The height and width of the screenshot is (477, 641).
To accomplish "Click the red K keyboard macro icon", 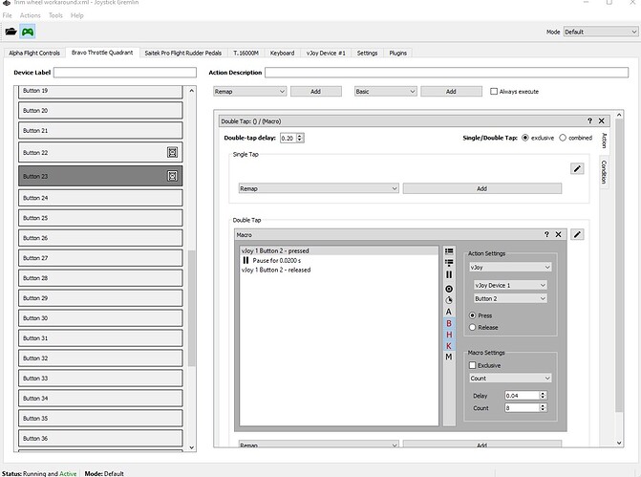I will click(449, 345).
